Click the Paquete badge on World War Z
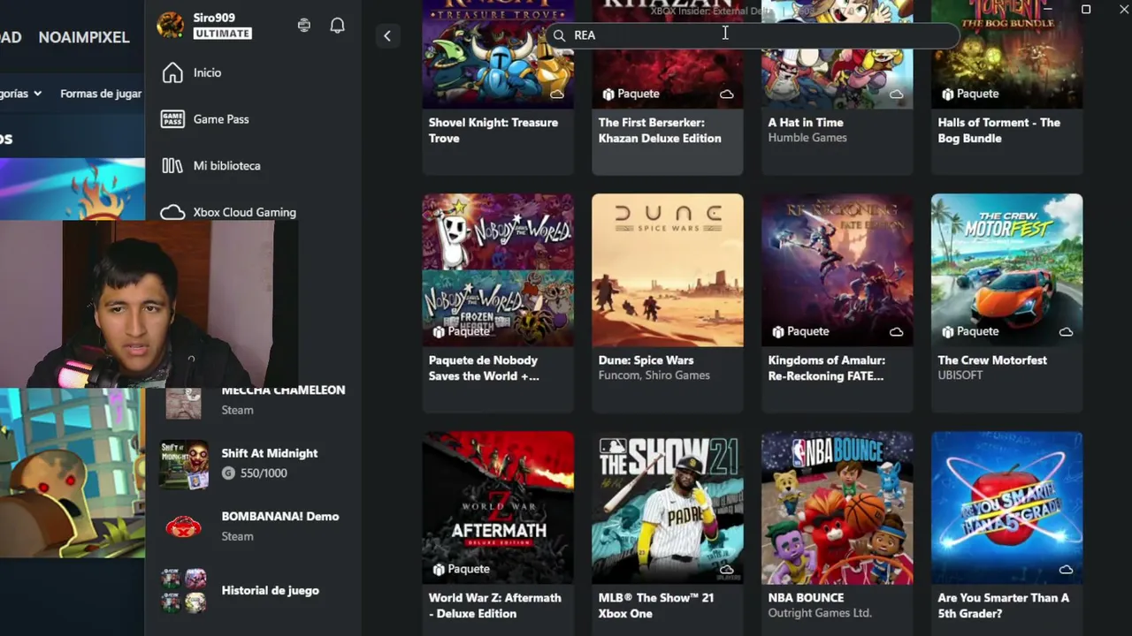Image resolution: width=1132 pixels, height=636 pixels. pos(461,569)
